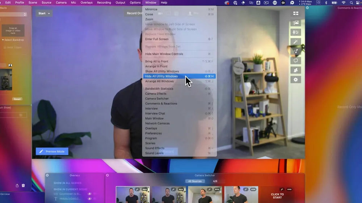362x203 pixels.
Task: Expand the Select Backdrop disclosure triangle
Action: click(3, 40)
